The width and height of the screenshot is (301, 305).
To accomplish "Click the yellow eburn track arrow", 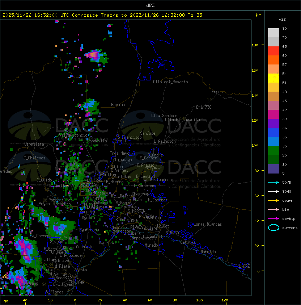I will [x=274, y=201].
